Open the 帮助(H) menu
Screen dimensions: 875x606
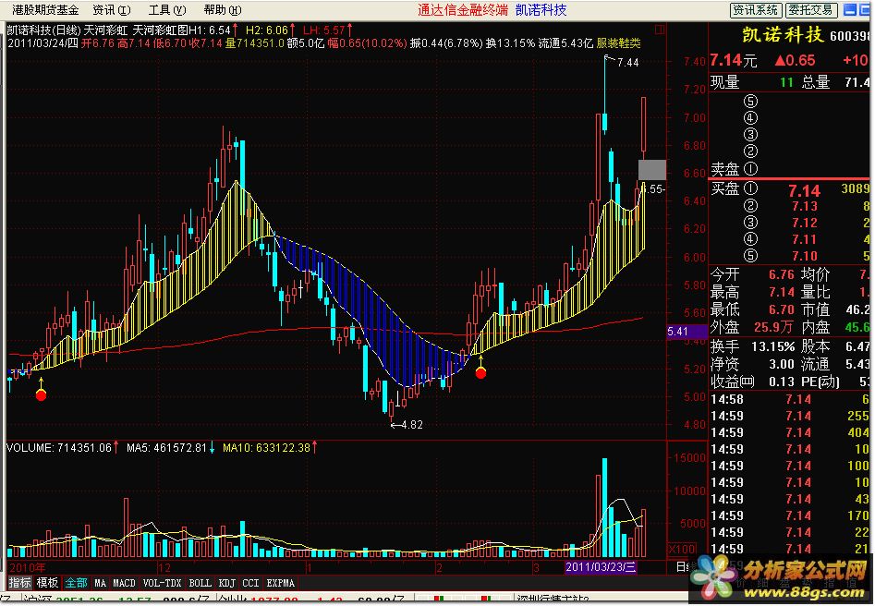tap(223, 10)
